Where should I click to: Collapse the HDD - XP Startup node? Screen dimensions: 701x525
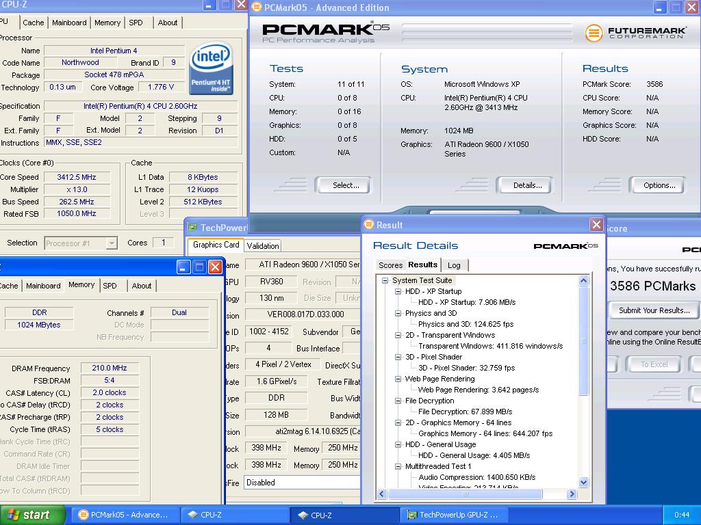[x=398, y=291]
